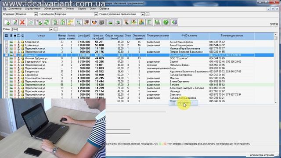Click the ellipsis button next to Раздел
The image size is (281, 158).
click(148, 14)
